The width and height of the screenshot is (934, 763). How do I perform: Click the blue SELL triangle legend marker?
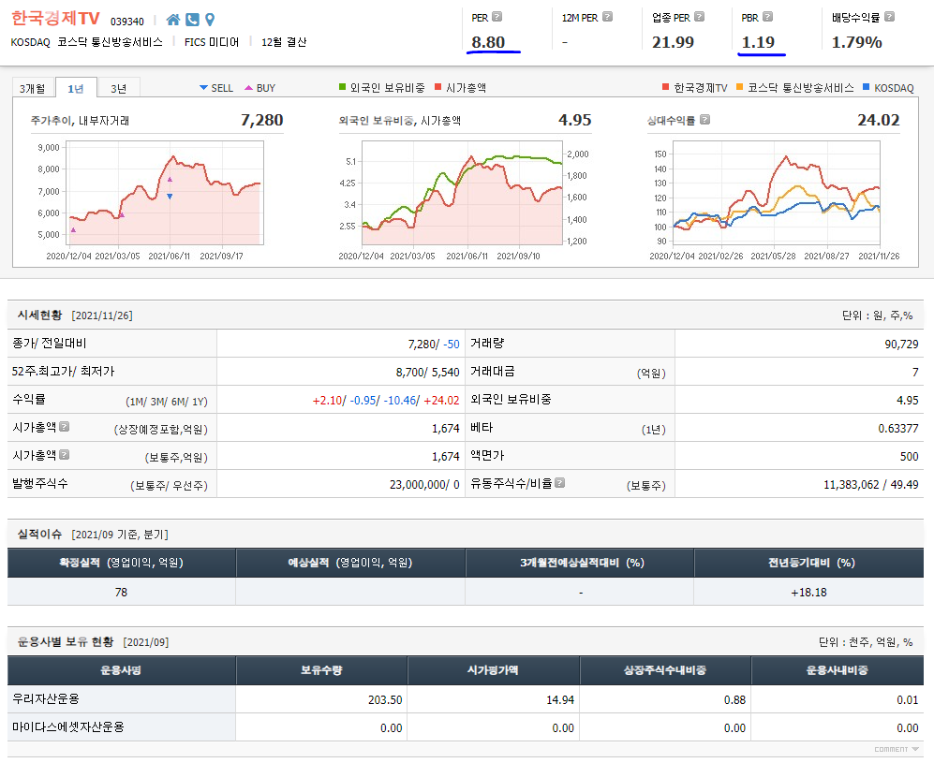(x=203, y=88)
